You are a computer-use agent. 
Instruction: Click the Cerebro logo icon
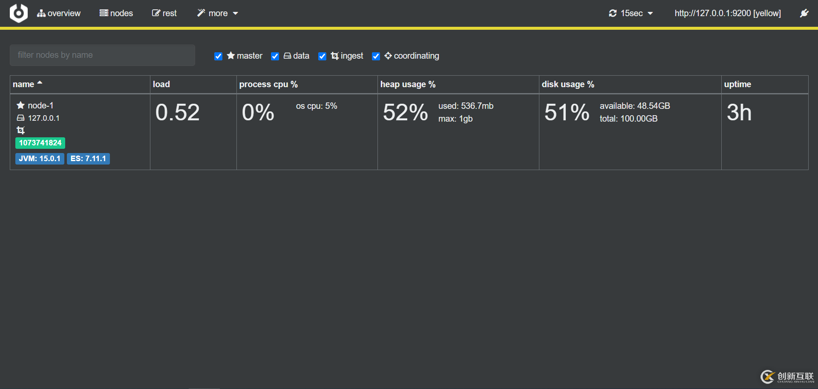coord(19,13)
